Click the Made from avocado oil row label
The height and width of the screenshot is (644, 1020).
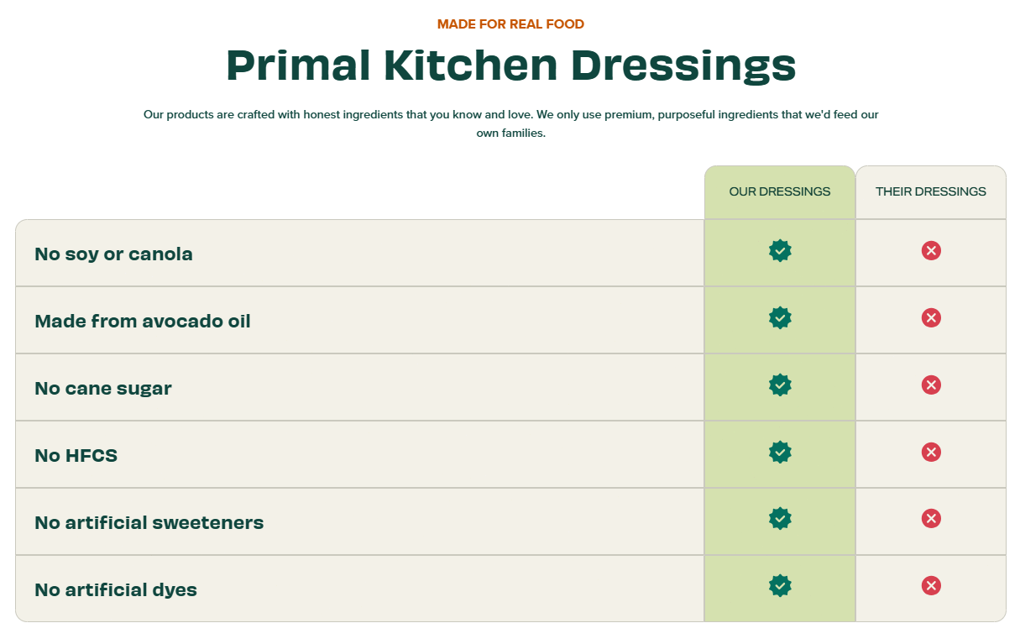click(x=143, y=321)
